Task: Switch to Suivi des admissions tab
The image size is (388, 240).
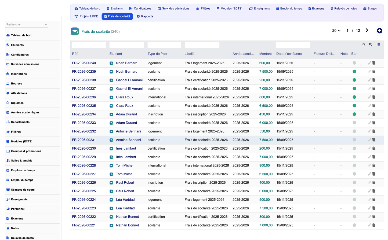Action: click(x=173, y=9)
